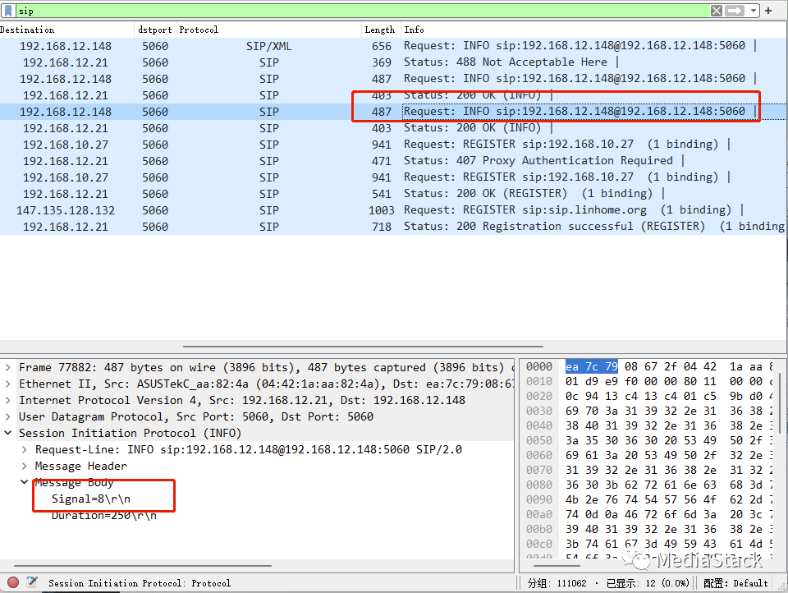Select the Signal=8 line in Message Body

92,499
